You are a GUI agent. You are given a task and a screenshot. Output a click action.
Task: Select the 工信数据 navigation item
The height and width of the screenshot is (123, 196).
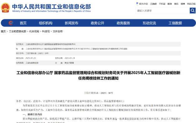click(175, 23)
